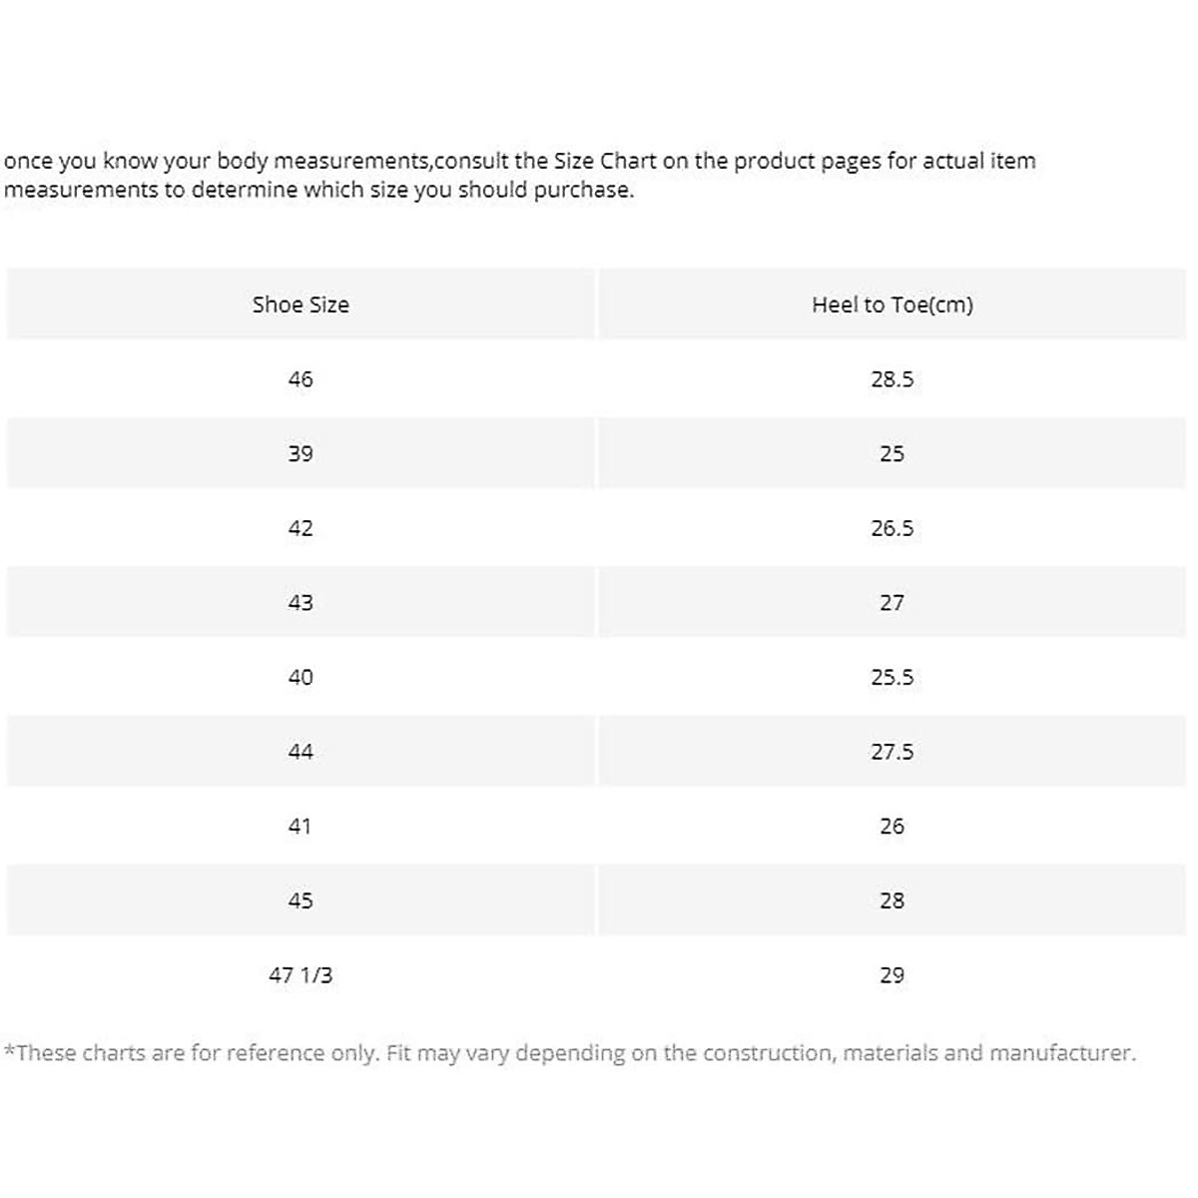Select the 47 1/3 shoe size cell

tap(300, 974)
